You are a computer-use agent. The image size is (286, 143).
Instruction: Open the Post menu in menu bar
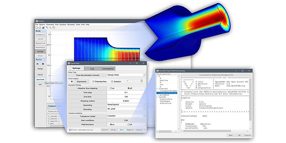coord(83,24)
